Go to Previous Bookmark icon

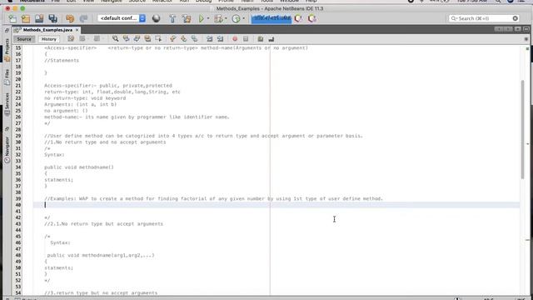173,39
